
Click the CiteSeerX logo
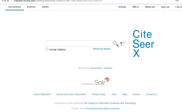pos(143,43)
